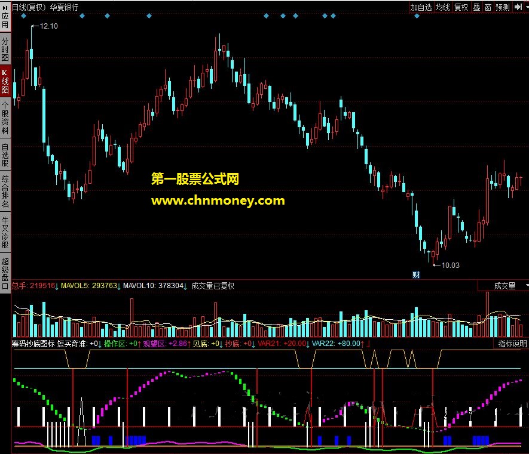Open the 预测 forecast tool

point(503,7)
